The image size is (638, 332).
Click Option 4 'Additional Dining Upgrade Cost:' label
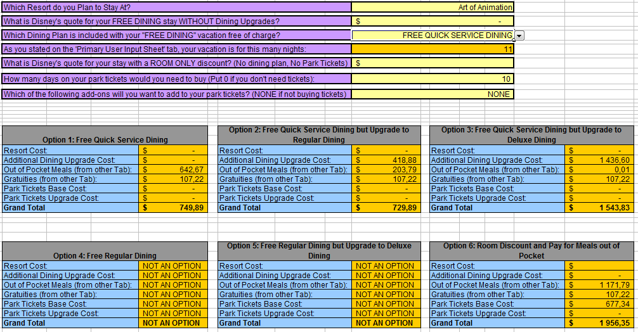point(70,276)
